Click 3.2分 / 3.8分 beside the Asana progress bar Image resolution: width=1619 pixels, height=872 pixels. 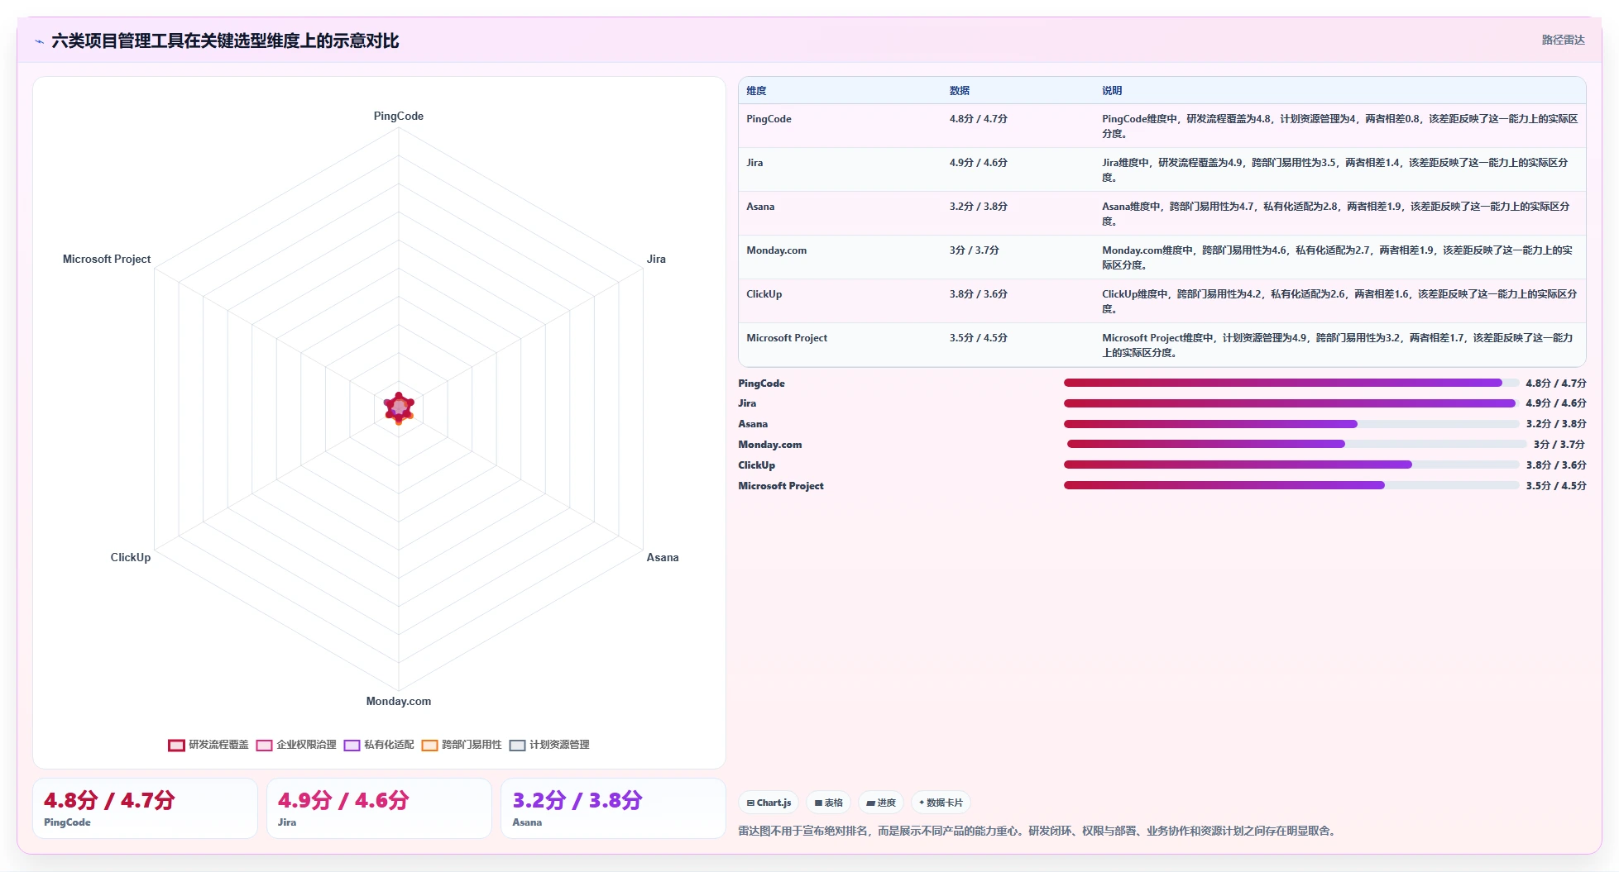click(x=1556, y=424)
